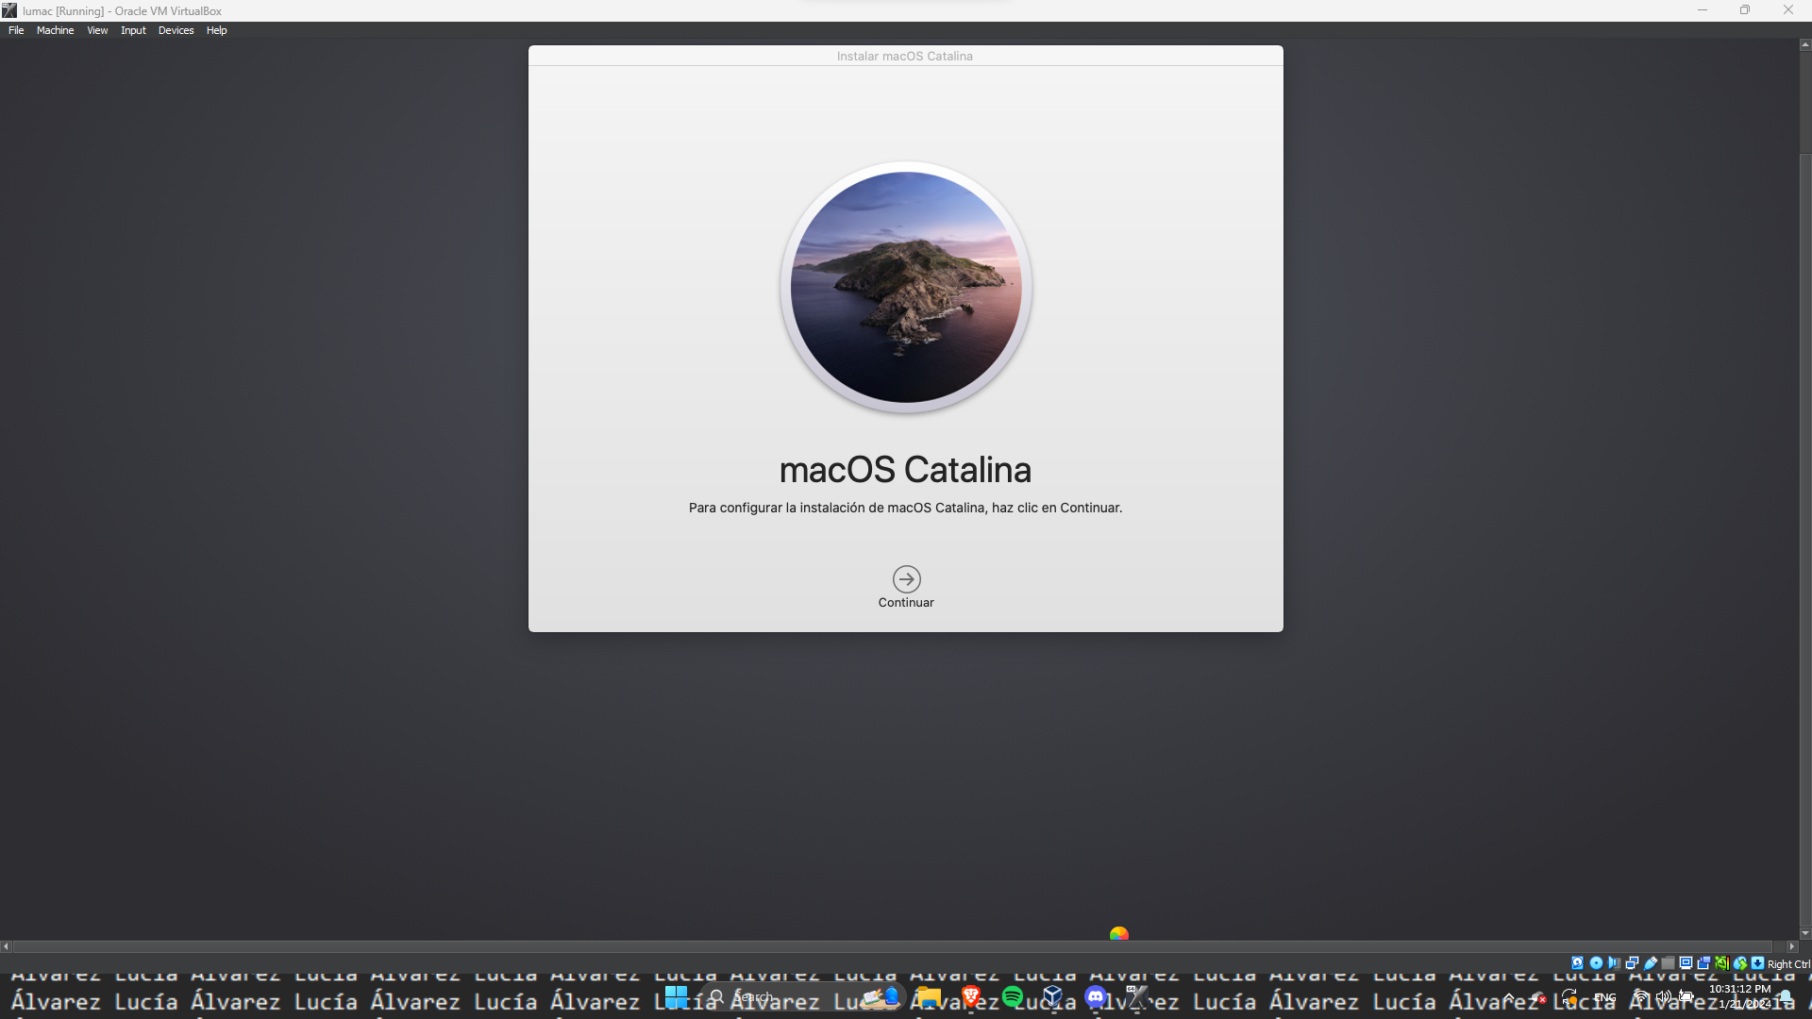Open the Machine menu

[x=55, y=30]
